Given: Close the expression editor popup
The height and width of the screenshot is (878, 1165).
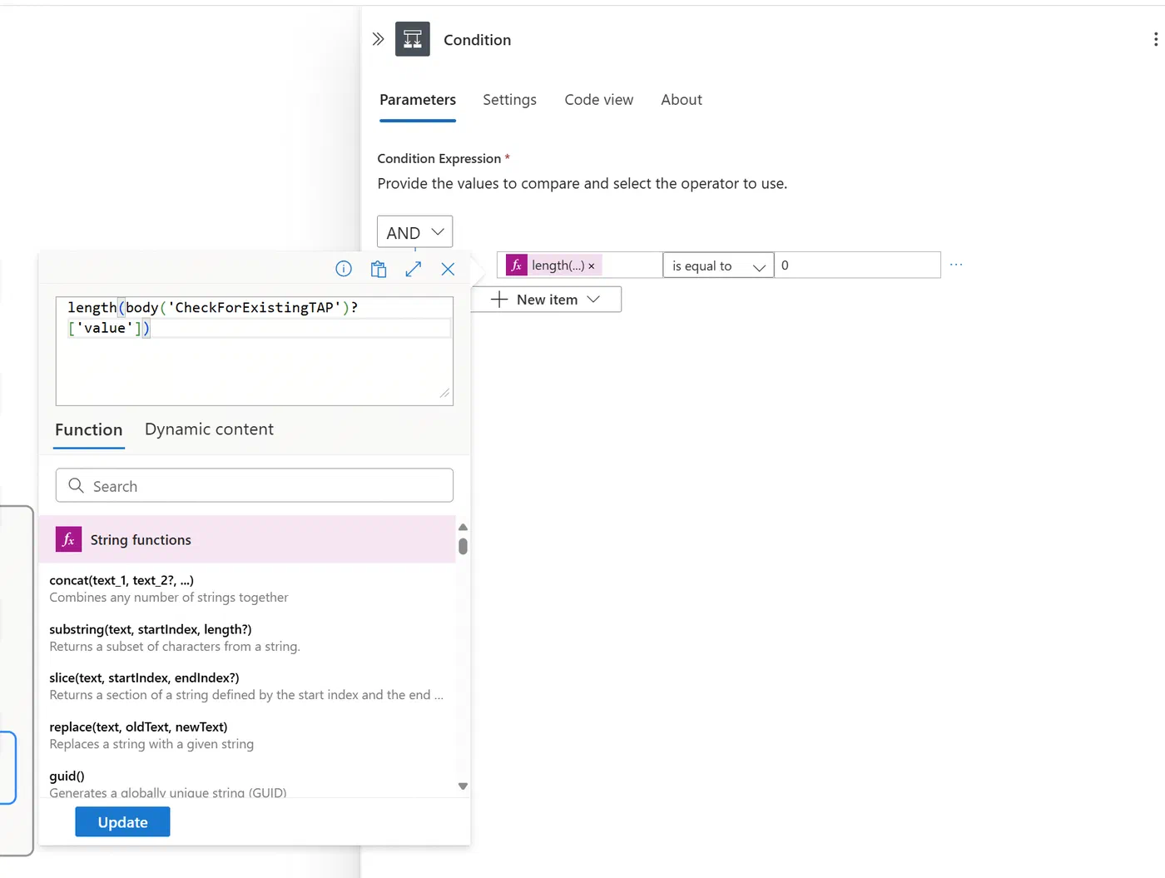Looking at the screenshot, I should pyautogui.click(x=448, y=269).
